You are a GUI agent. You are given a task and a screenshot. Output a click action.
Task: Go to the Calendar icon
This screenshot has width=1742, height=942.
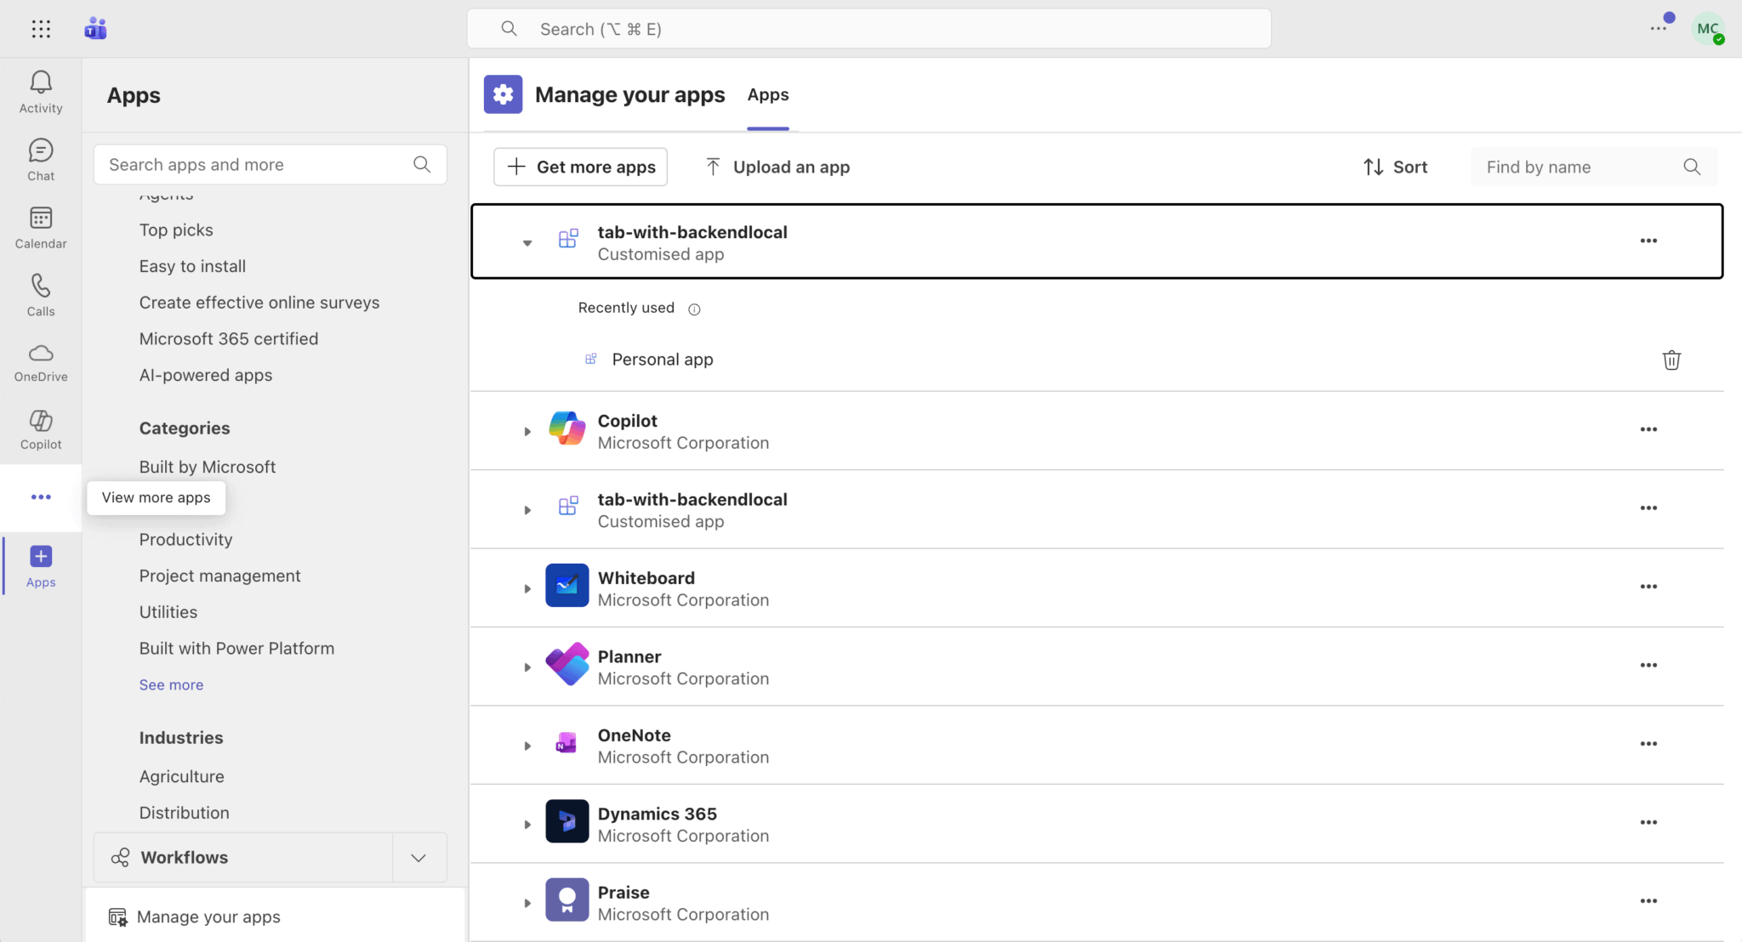(x=41, y=228)
